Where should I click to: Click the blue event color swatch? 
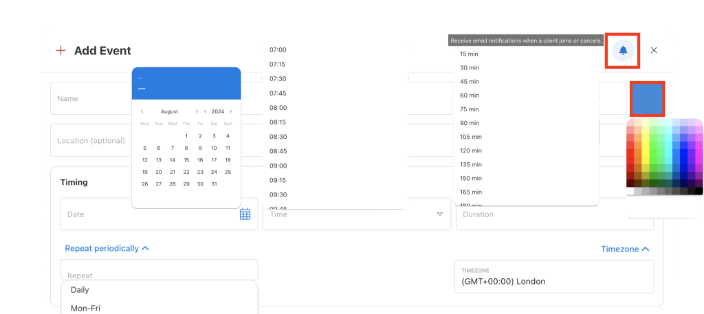pyautogui.click(x=646, y=98)
